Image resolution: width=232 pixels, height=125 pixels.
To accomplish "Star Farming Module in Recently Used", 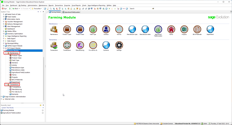I will [x=43, y=110].
